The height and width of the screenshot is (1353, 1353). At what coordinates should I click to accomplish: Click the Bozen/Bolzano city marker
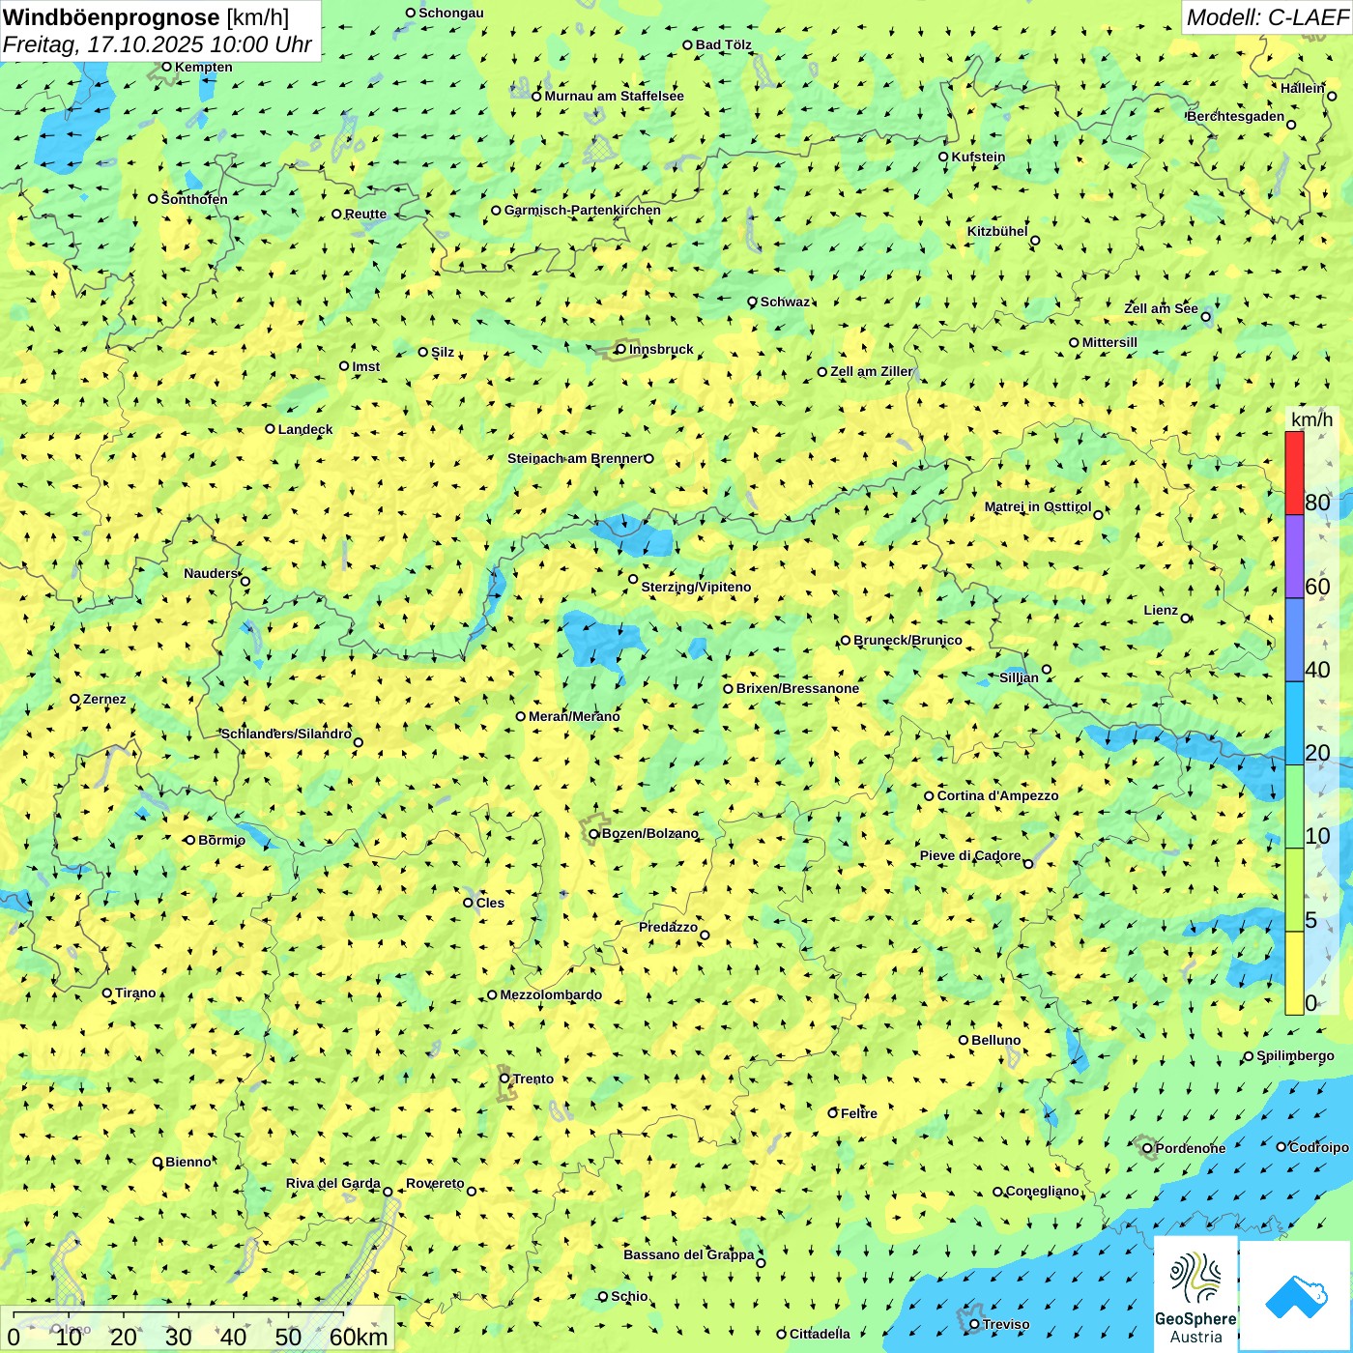593,833
